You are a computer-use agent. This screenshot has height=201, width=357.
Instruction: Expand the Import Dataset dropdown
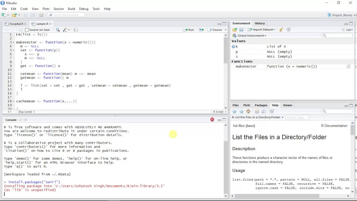(261, 30)
